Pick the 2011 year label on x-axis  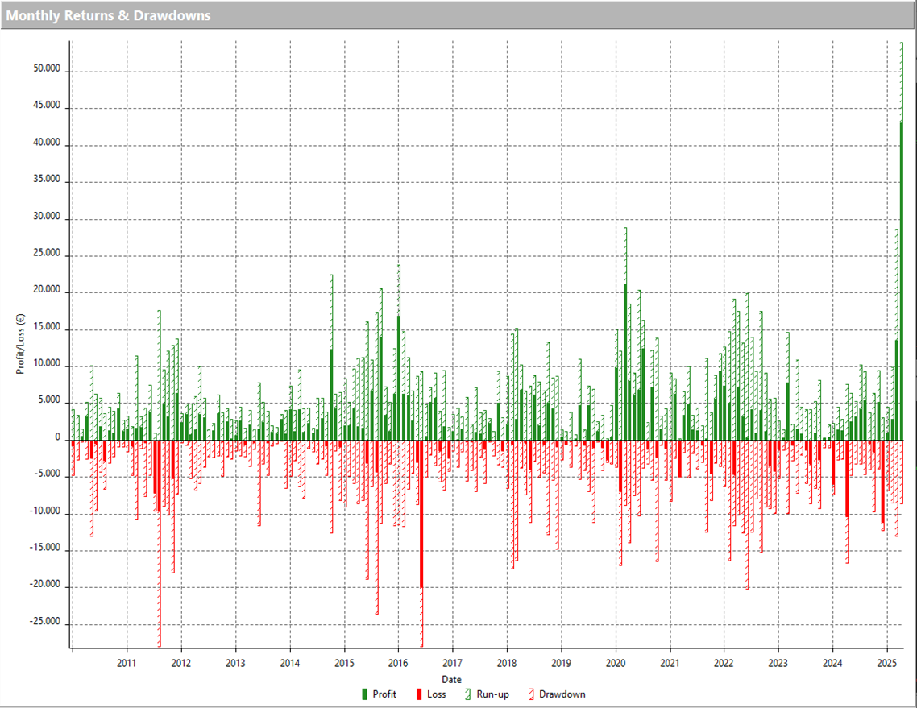coord(127,663)
